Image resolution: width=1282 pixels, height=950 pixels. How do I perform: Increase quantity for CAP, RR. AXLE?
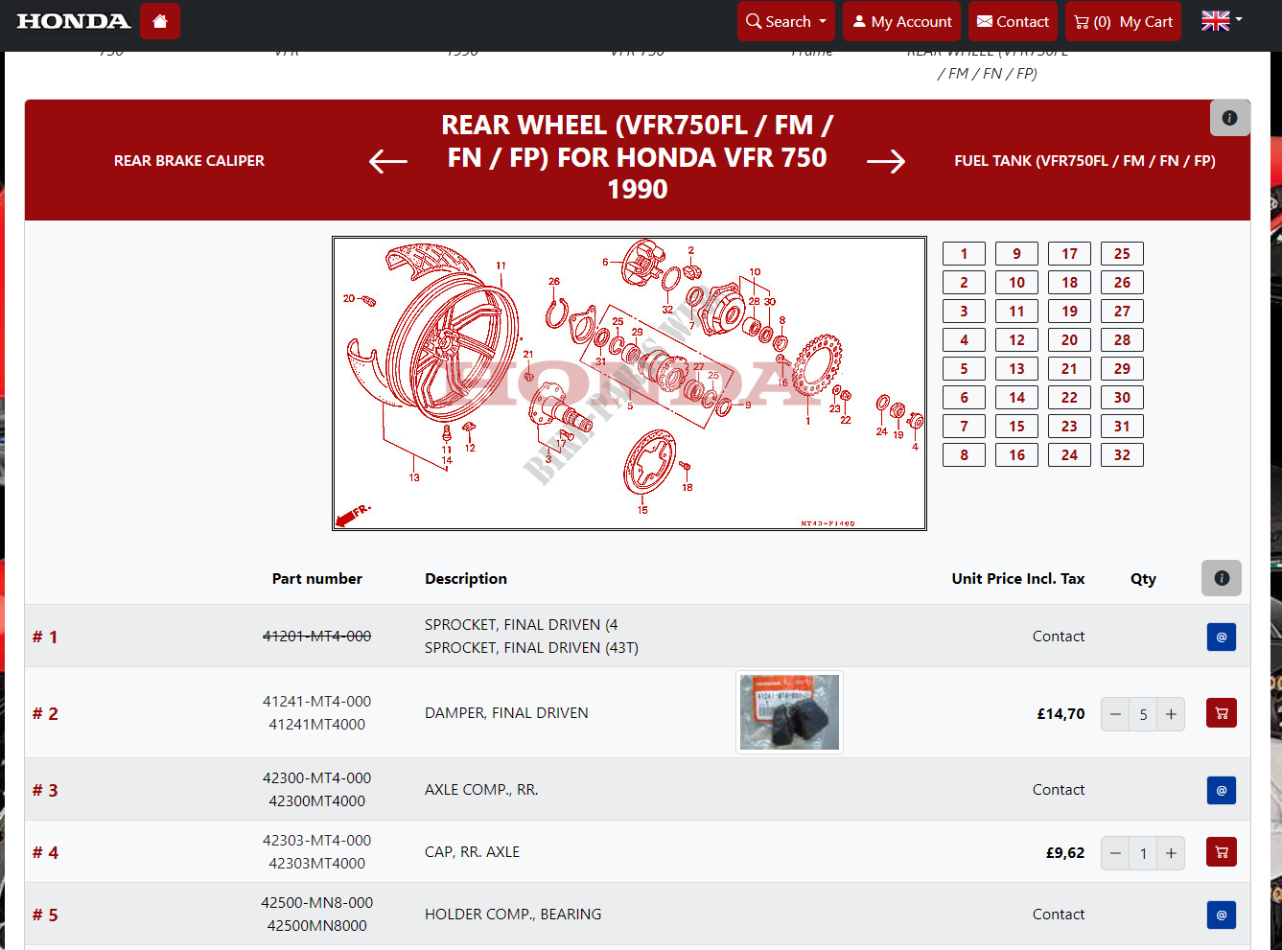[x=1171, y=853]
